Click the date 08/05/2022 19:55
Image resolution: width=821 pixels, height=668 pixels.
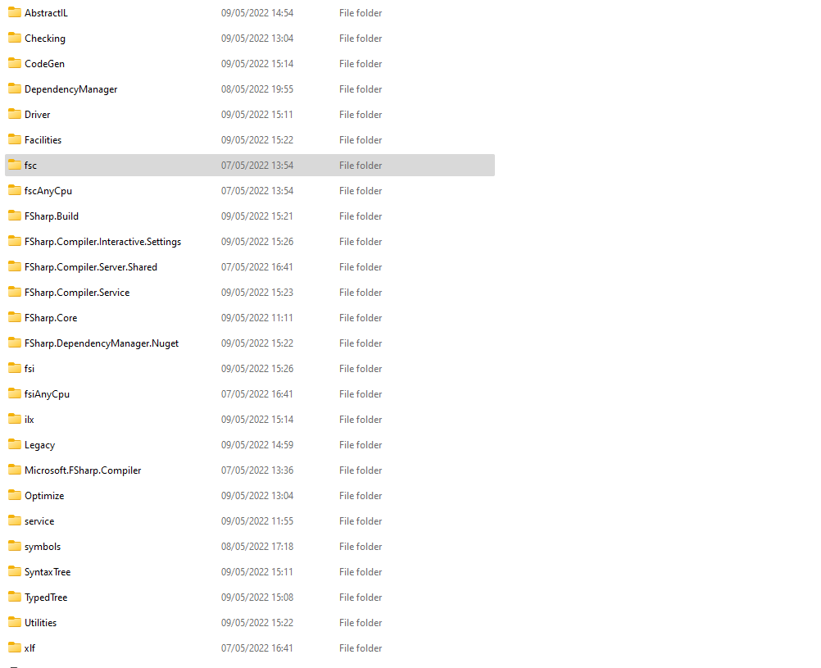257,89
